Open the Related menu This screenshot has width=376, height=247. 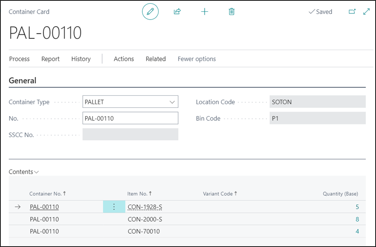[156, 59]
